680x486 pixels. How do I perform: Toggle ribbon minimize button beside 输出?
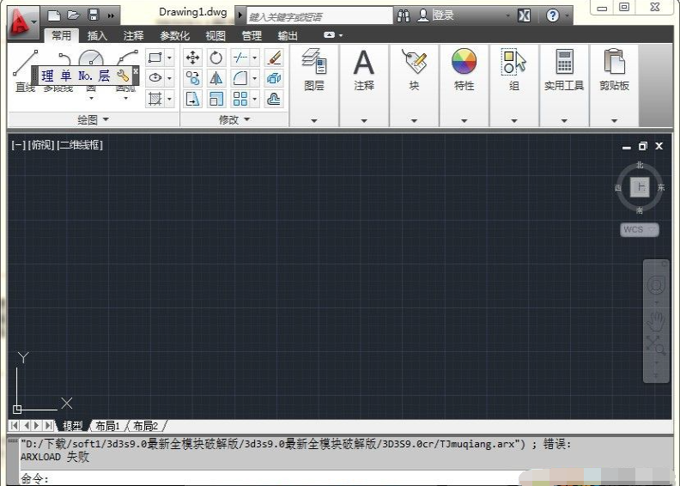pyautogui.click(x=330, y=35)
